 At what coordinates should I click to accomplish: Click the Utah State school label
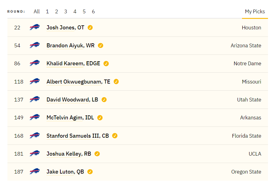click(x=249, y=100)
